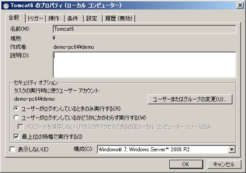Click the user account text under タスクの実行時に使うユーザー アカウント
246x173 pixels.
(34, 99)
